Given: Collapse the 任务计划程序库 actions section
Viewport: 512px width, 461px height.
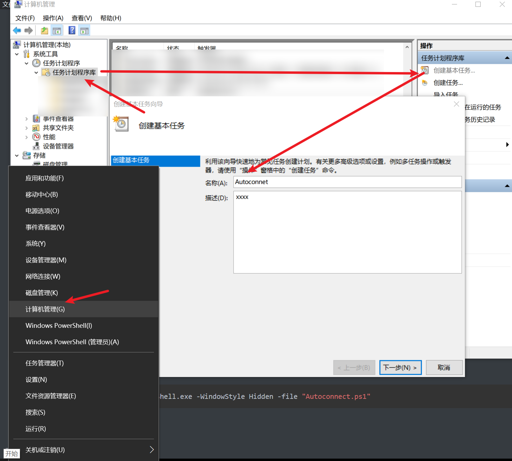Looking at the screenshot, I should click(507, 58).
